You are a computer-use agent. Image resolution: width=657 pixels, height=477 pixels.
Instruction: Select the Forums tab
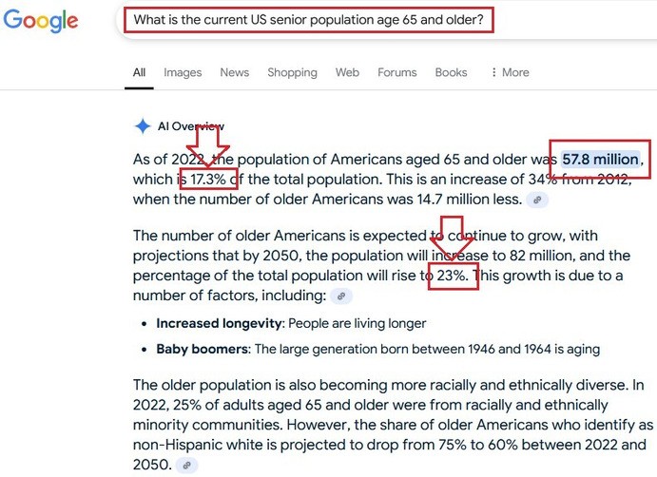coord(397,72)
